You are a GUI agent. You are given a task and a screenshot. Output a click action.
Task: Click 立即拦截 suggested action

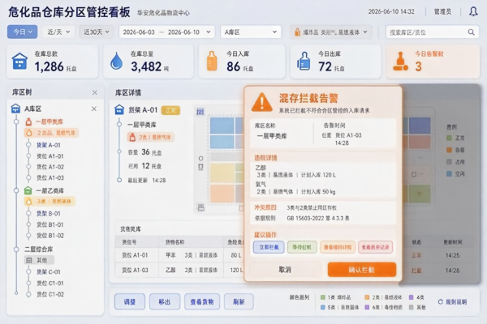point(269,247)
